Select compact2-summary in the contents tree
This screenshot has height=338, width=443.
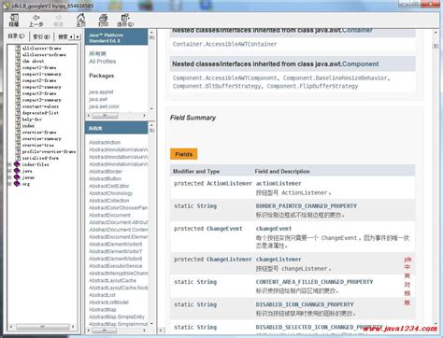(42, 87)
